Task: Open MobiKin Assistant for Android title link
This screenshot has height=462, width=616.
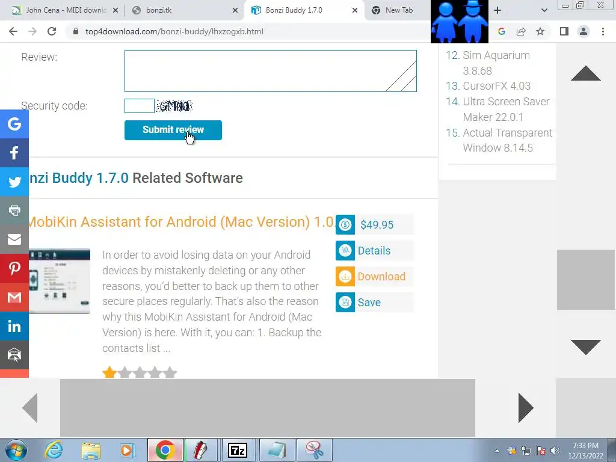Action: coord(180,222)
